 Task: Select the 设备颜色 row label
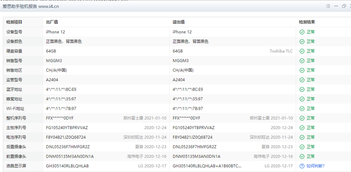(14, 42)
